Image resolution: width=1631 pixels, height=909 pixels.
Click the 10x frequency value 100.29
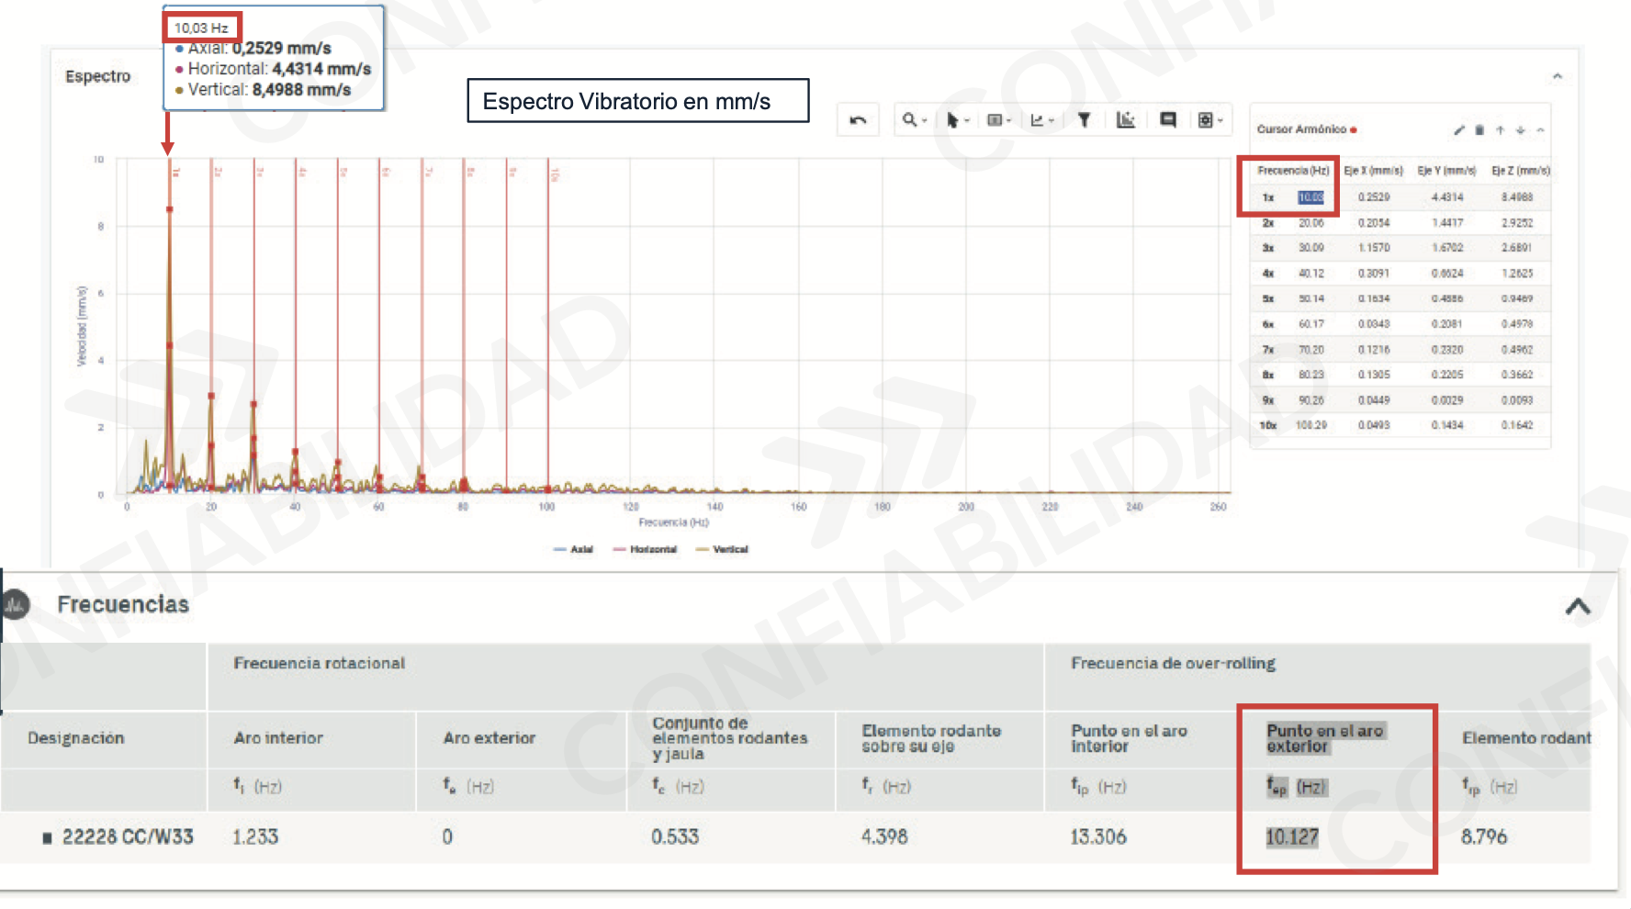(x=1310, y=425)
